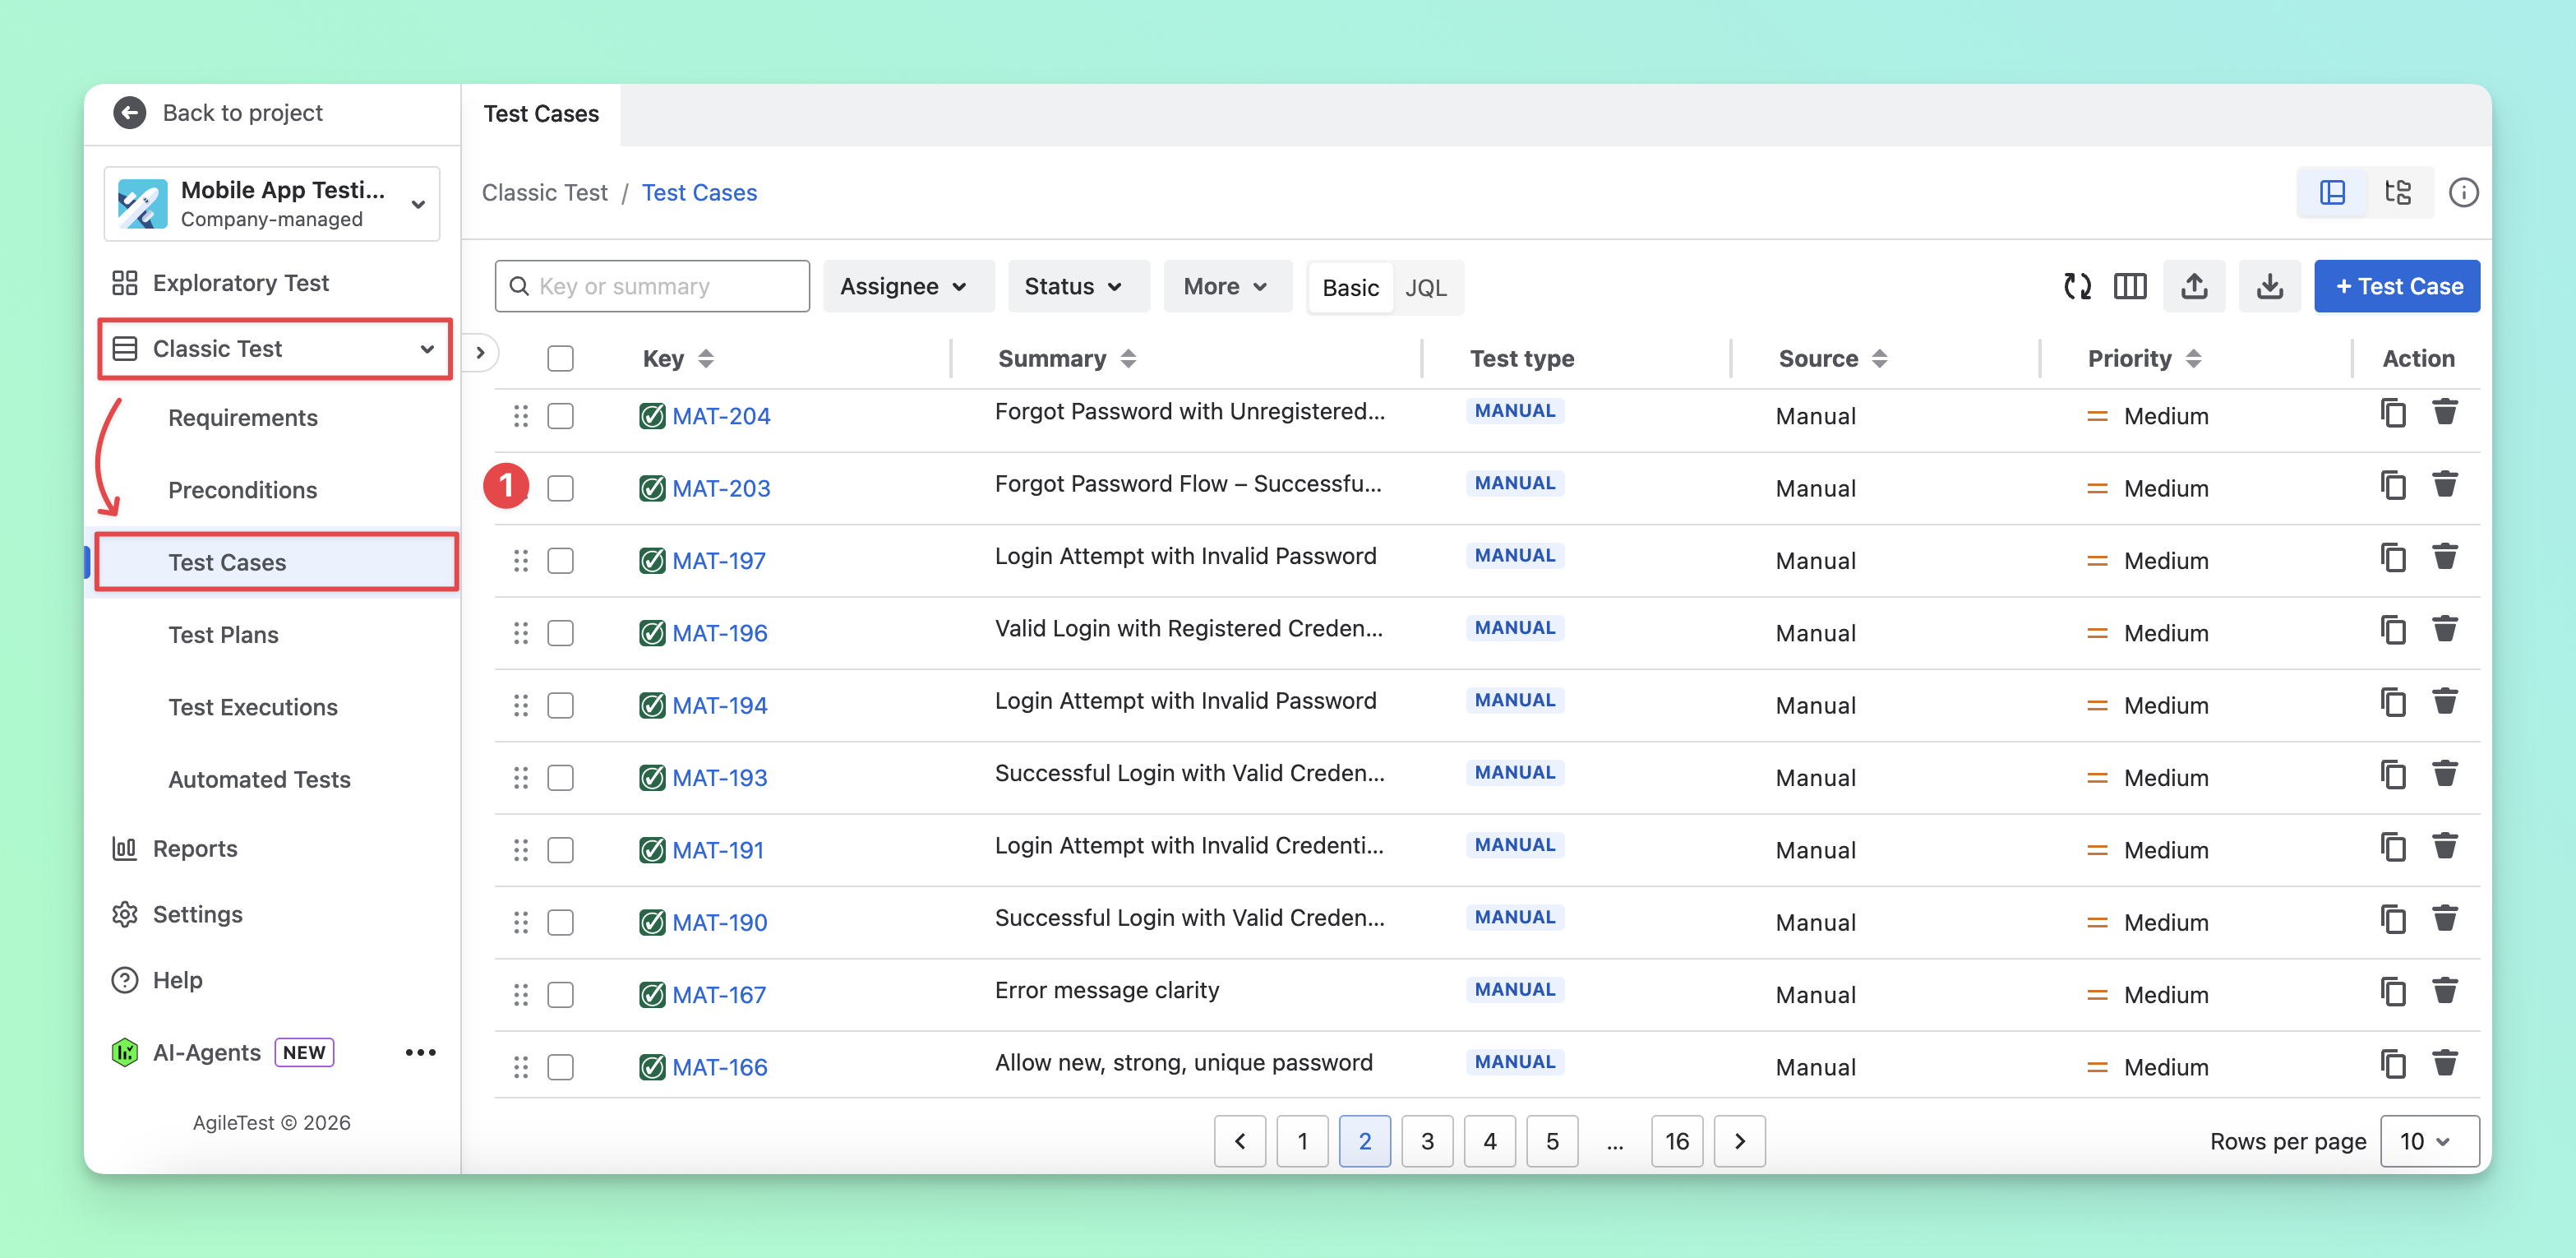Click the Priority column sort icon
The width and height of the screenshot is (2576, 1258).
coord(2193,358)
